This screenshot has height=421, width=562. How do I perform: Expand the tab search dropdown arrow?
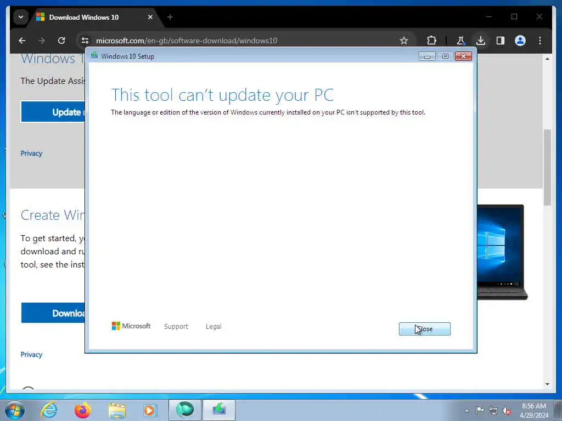[21, 17]
